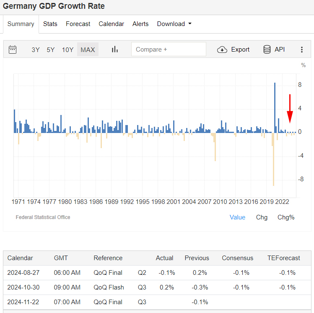Open the calendar date range icon
The height and width of the screenshot is (313, 314).
[x=13, y=50]
